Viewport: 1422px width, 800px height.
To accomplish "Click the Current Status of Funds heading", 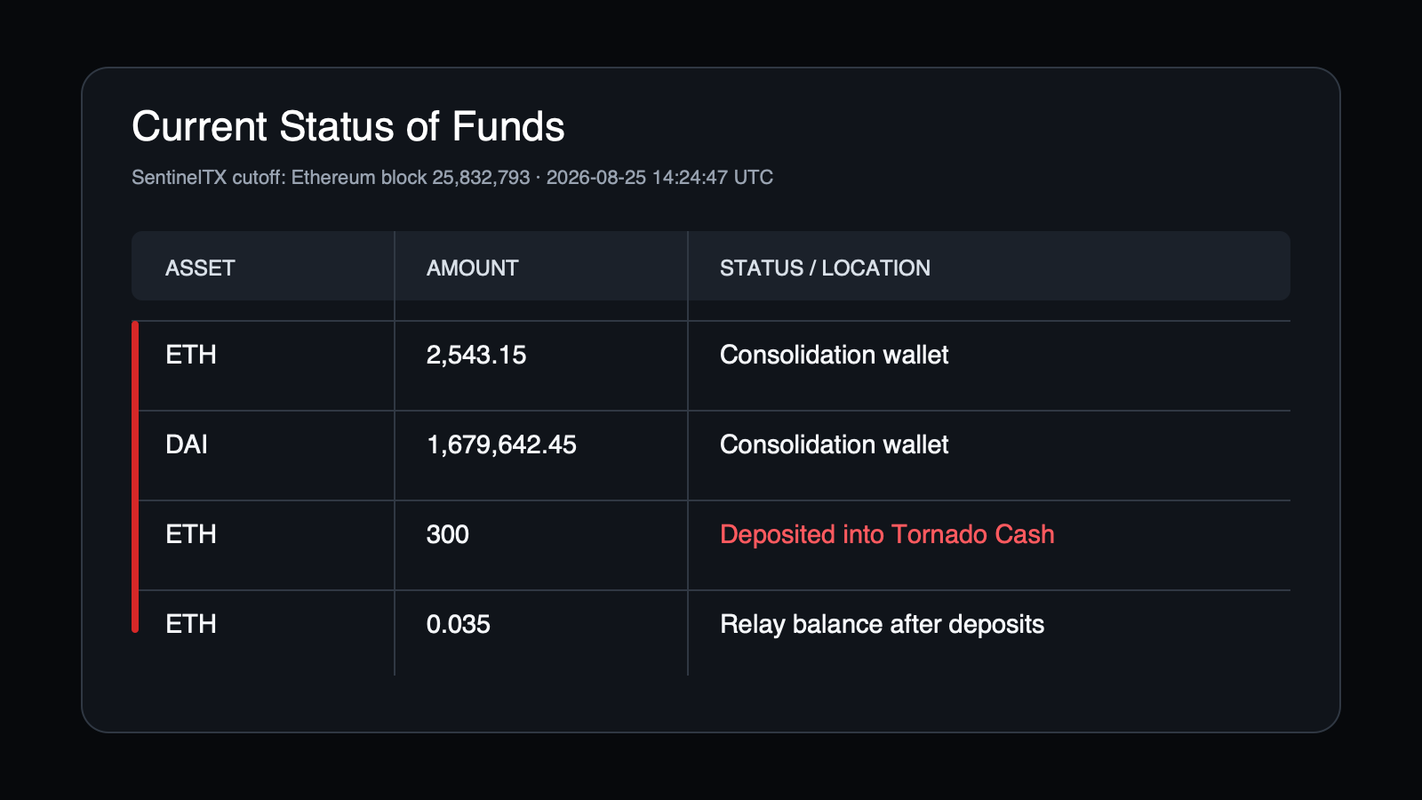I will (348, 127).
